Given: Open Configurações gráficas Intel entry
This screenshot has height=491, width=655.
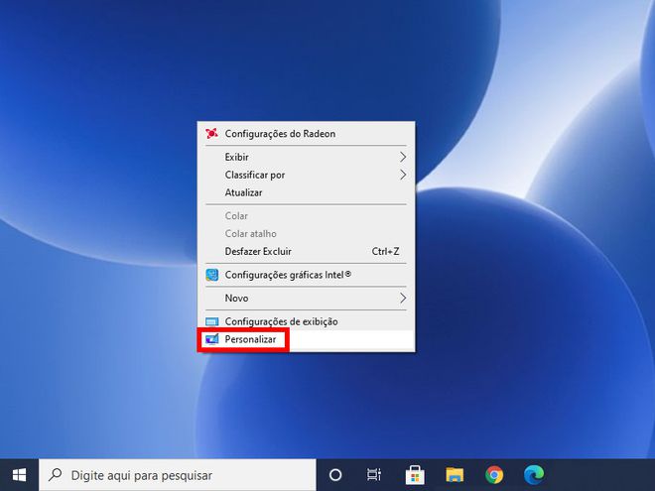Looking at the screenshot, I should (307, 275).
